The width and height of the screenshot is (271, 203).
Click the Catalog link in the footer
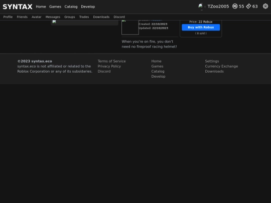(x=158, y=71)
